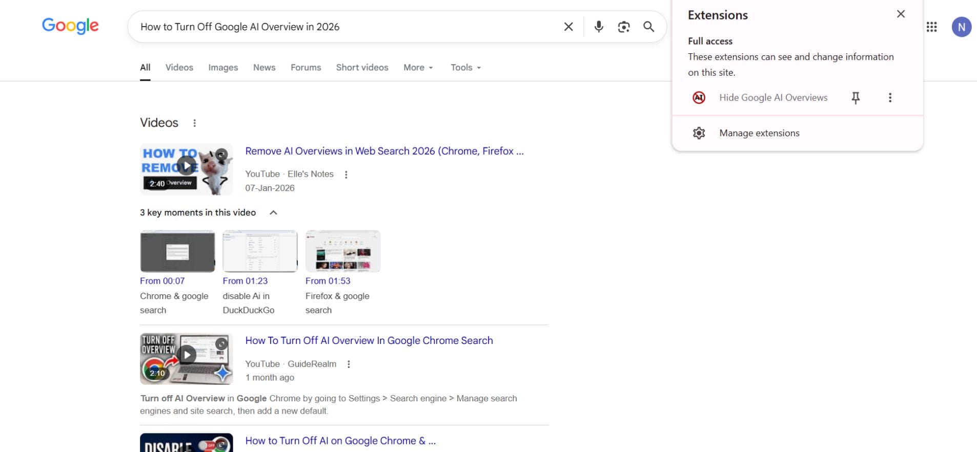Play the TURN OFF OVERVIEW video thumbnail

click(186, 359)
